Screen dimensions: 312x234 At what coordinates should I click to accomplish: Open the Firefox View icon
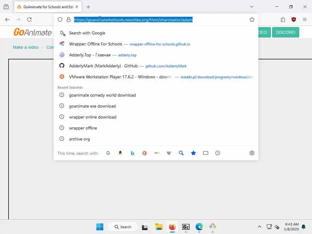click(x=6, y=7)
